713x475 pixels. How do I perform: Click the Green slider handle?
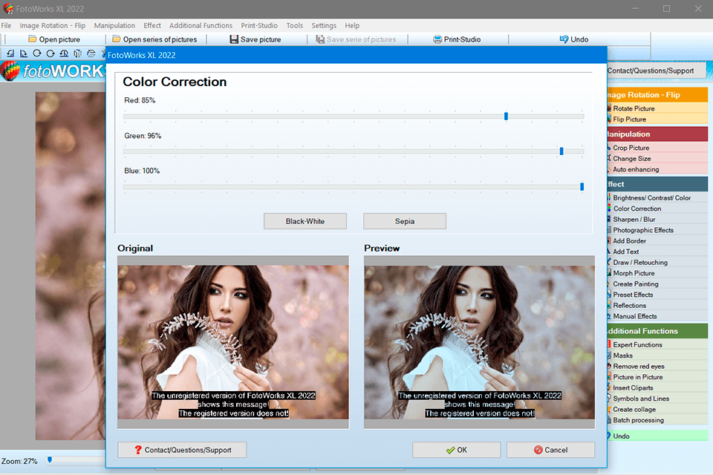pyautogui.click(x=561, y=151)
